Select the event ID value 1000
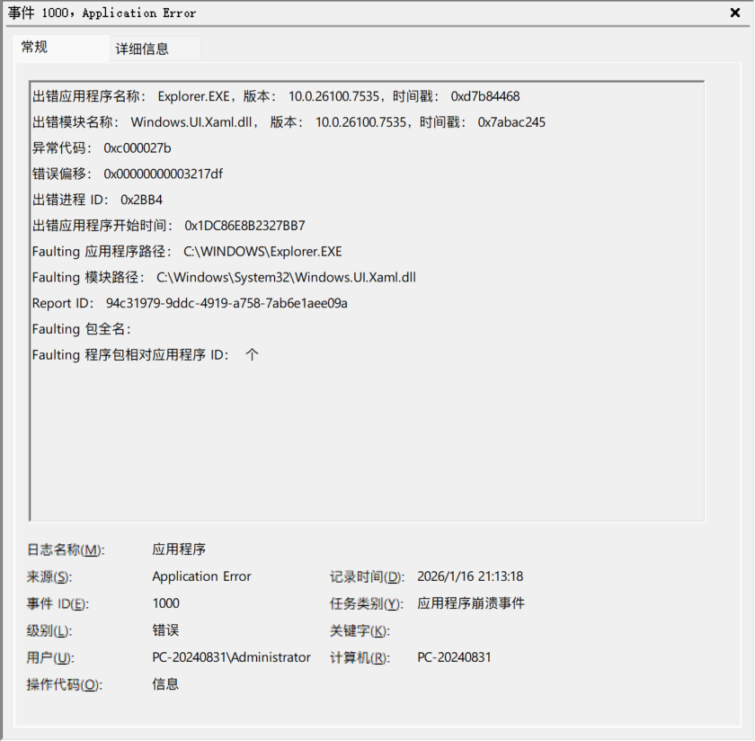 click(x=165, y=603)
